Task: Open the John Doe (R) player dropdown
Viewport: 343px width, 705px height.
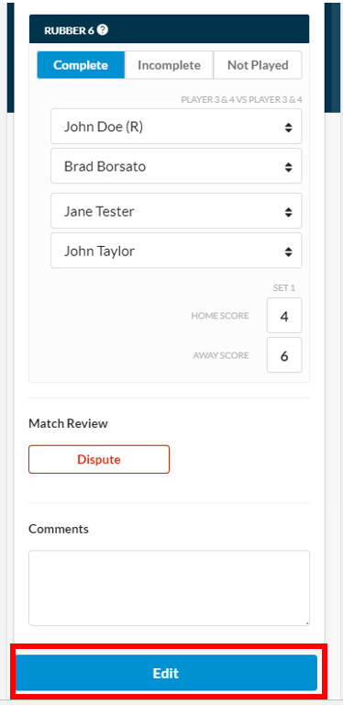Action: click(176, 127)
